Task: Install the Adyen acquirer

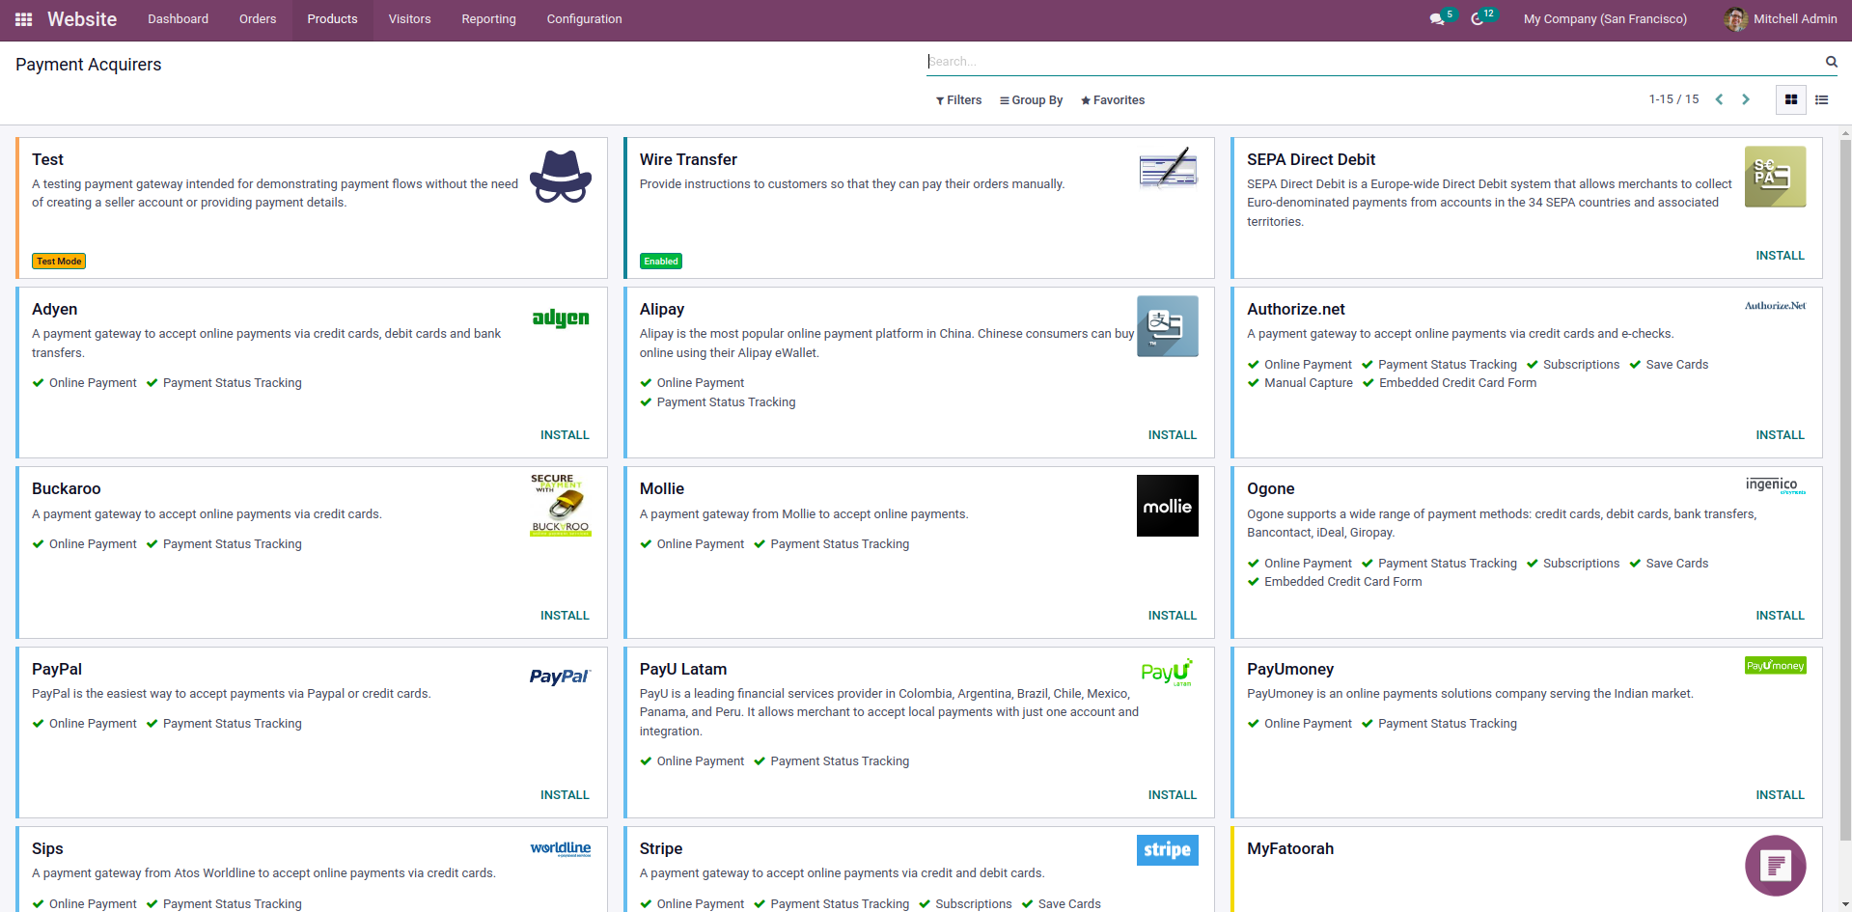Action: [565, 435]
